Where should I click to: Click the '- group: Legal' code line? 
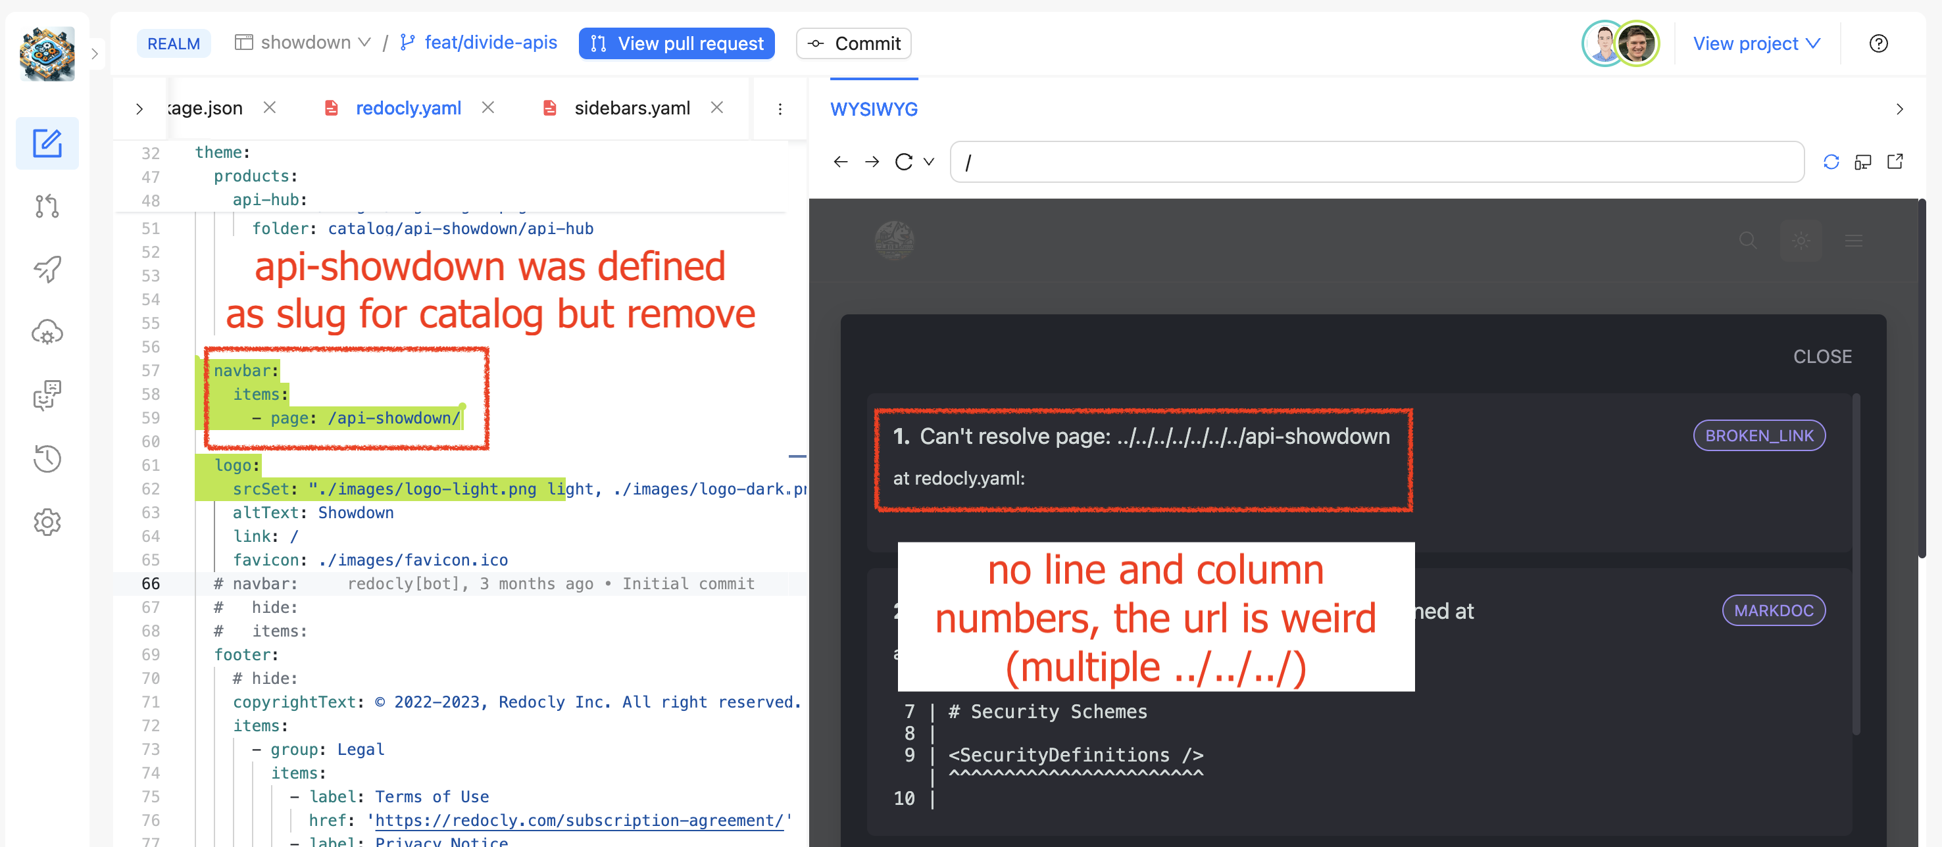(x=318, y=750)
